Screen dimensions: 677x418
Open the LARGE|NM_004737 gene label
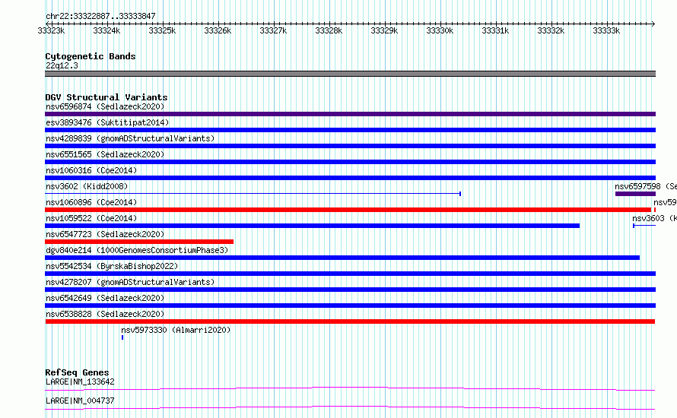click(80, 401)
